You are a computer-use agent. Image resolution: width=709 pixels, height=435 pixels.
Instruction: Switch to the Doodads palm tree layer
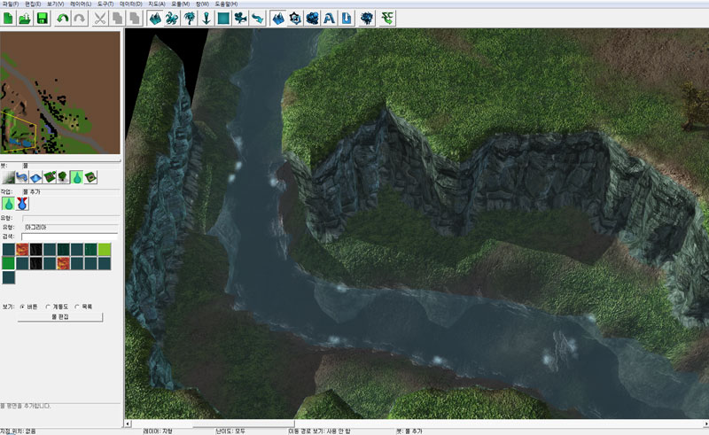(x=190, y=19)
